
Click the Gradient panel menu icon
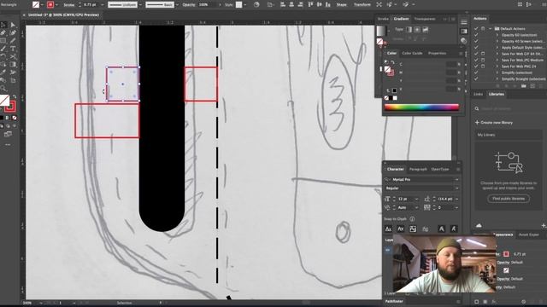(453, 19)
